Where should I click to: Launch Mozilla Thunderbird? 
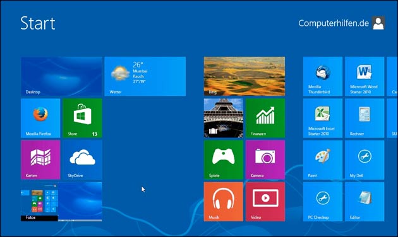(323, 76)
